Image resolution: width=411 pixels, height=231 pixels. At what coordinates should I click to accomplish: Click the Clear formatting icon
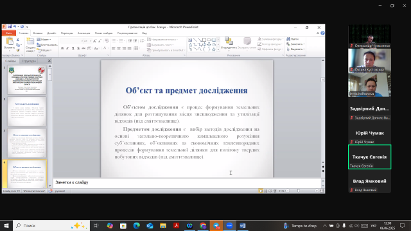[x=107, y=41]
